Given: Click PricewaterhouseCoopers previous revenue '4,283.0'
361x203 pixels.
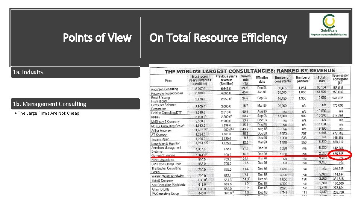Looking at the screenshot, I should coord(226,93).
